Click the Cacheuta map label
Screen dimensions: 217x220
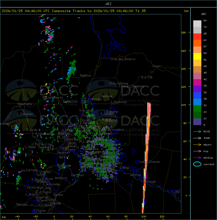click(45, 147)
